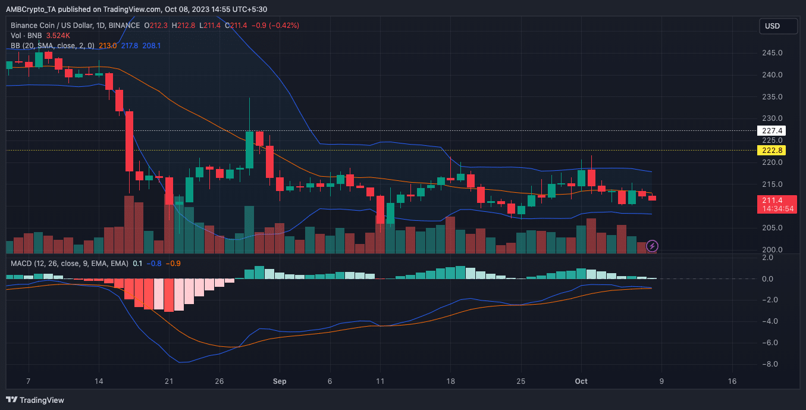Open the BB Bollinger Bands indicator legend
The width and height of the screenshot is (806, 410).
(54, 45)
